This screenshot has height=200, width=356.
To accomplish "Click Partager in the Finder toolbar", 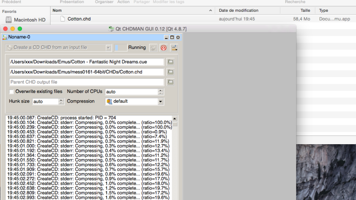I will [142, 2].
